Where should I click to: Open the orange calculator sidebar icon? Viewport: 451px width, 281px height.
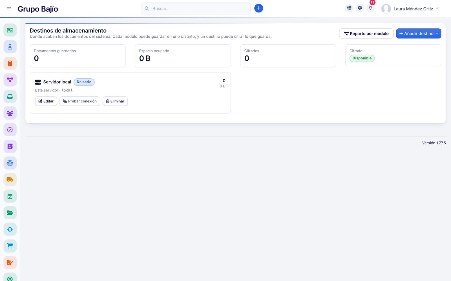tap(10, 63)
